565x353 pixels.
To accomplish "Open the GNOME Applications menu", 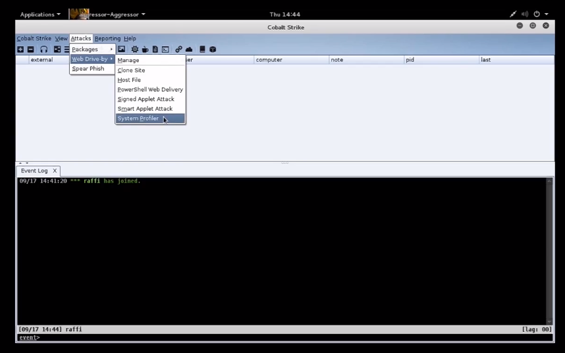I will pos(40,14).
